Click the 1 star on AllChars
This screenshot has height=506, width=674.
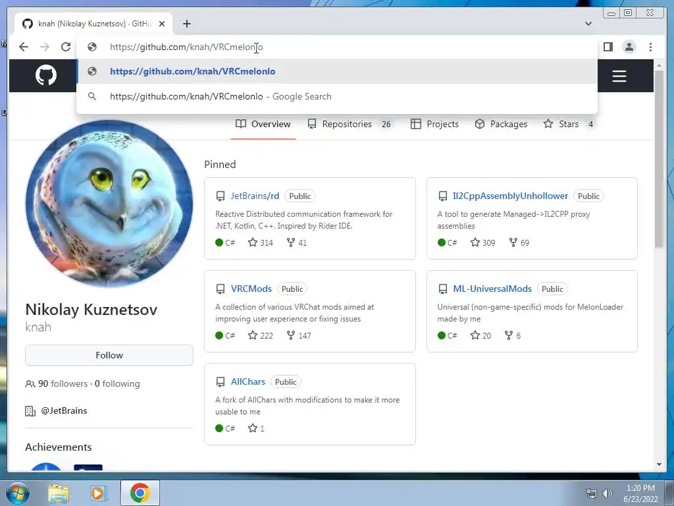pyautogui.click(x=256, y=428)
